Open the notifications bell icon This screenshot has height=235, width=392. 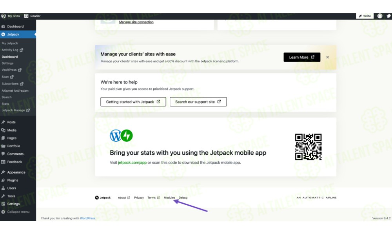point(388,16)
